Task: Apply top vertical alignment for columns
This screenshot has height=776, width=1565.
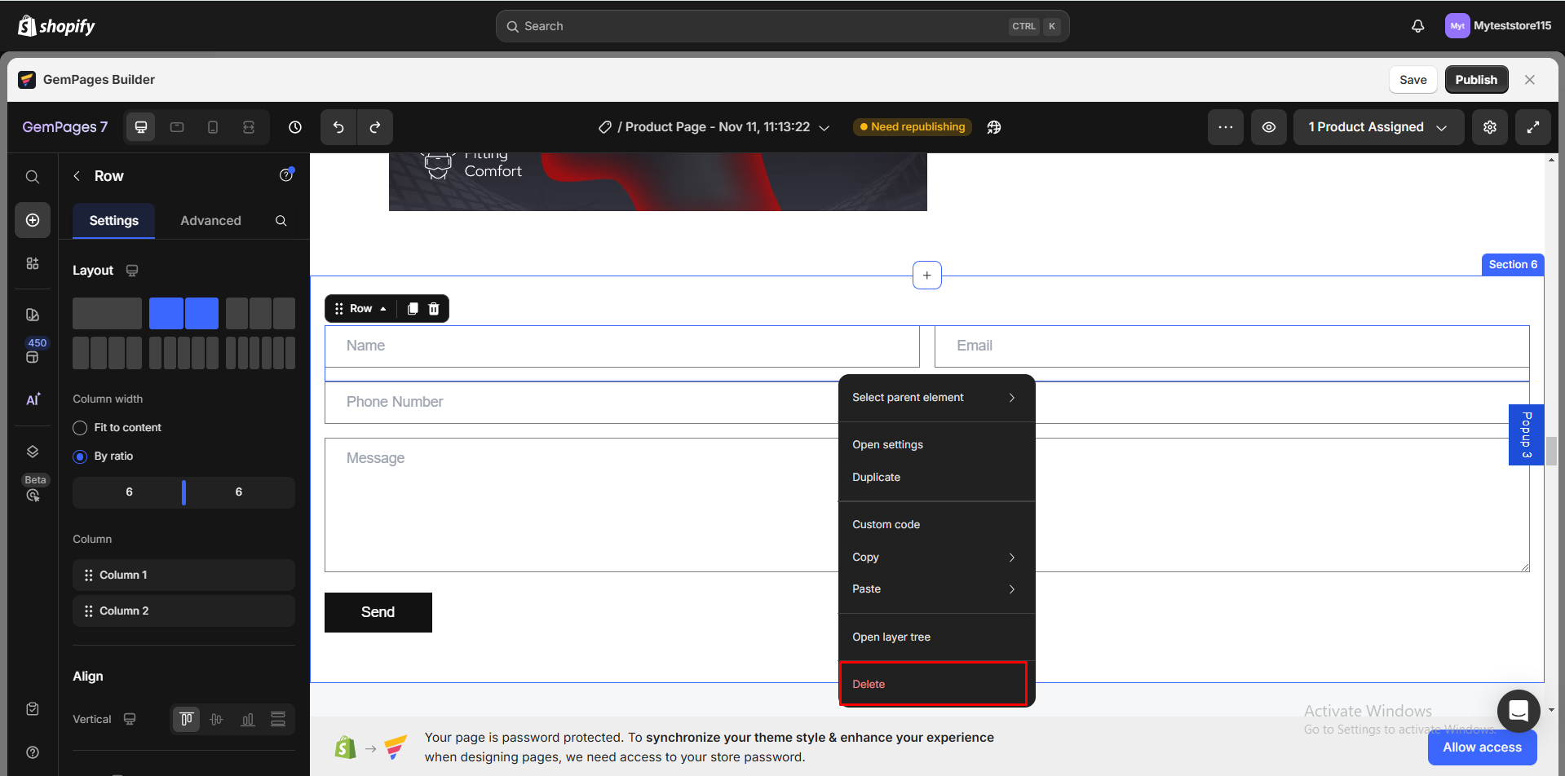Action: pyautogui.click(x=186, y=719)
